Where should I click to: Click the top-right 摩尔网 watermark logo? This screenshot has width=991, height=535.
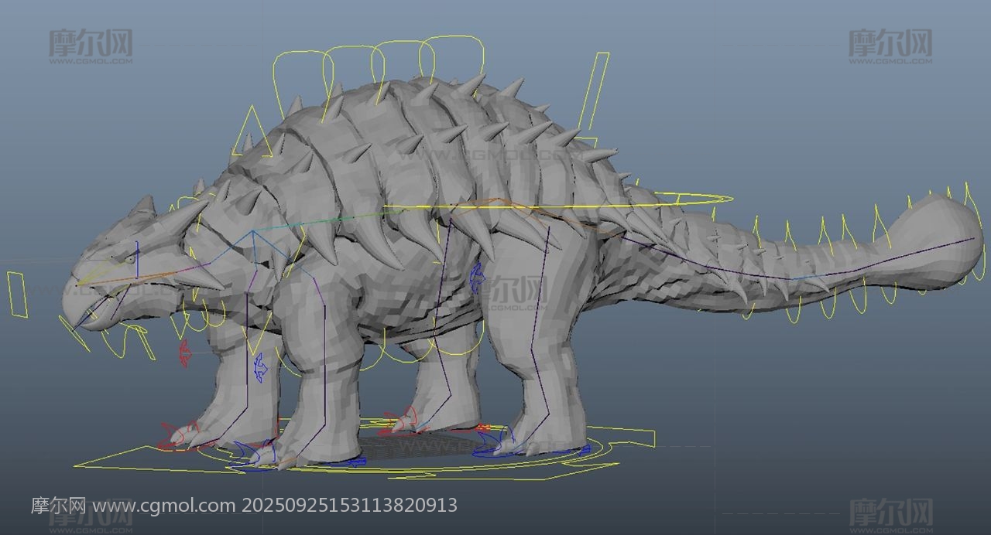tap(890, 45)
